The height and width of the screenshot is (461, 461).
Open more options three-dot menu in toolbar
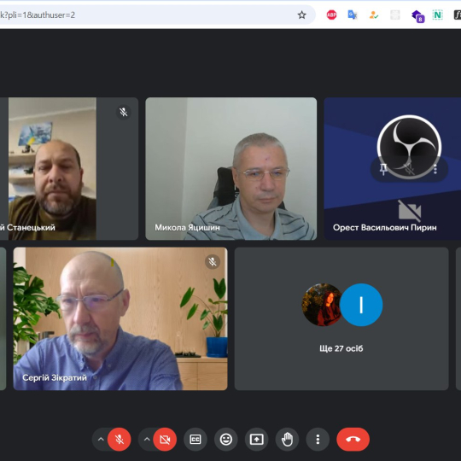(x=318, y=440)
